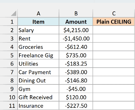Click the -$183.25 amount cell
The width and height of the screenshot is (135, 110).
(76, 64)
